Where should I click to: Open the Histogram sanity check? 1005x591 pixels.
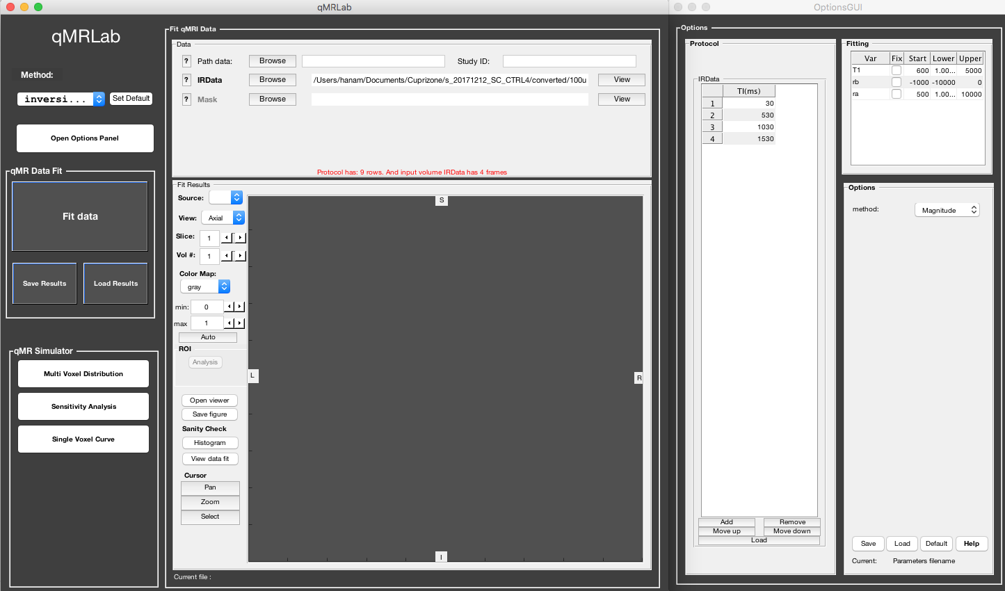210,443
